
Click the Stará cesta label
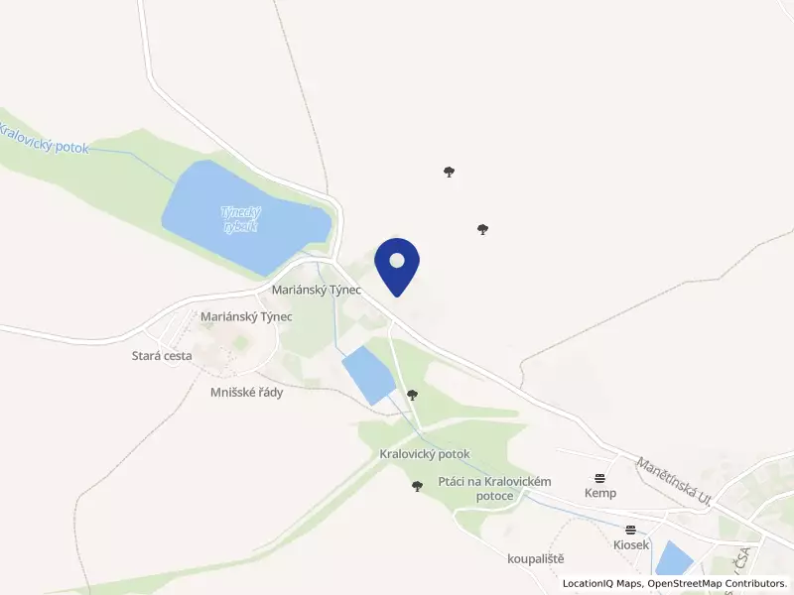[162, 356]
